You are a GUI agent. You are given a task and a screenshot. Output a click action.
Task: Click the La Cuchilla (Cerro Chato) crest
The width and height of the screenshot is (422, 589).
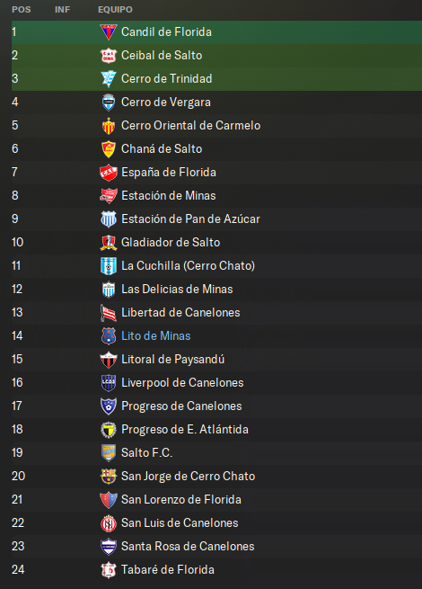(x=109, y=266)
